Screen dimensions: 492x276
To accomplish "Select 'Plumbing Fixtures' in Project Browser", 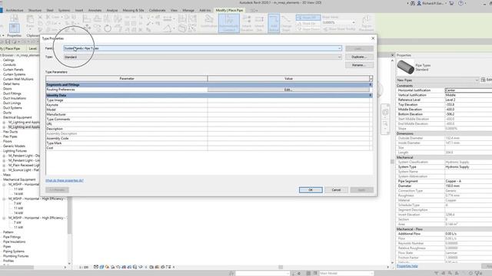I will coord(15,256).
